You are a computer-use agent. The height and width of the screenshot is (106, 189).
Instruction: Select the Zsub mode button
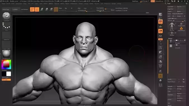(85, 8)
